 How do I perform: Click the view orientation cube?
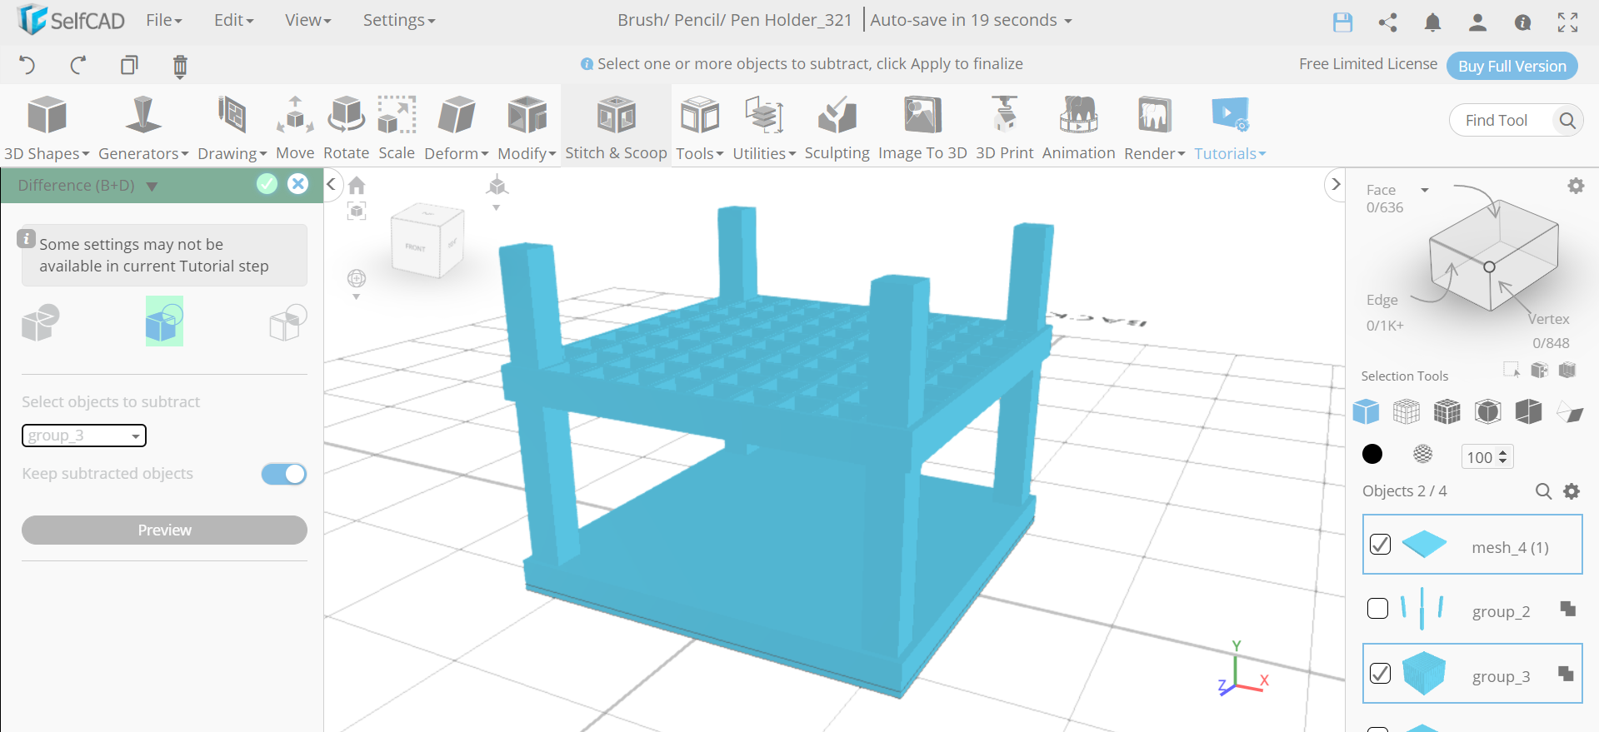[x=427, y=242]
